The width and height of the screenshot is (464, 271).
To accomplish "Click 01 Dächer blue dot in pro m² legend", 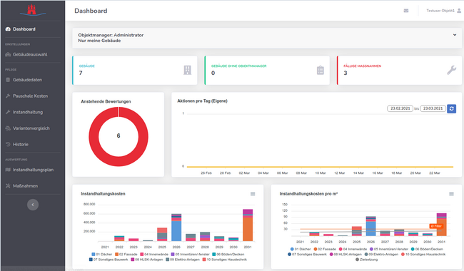I will [x=292, y=249].
